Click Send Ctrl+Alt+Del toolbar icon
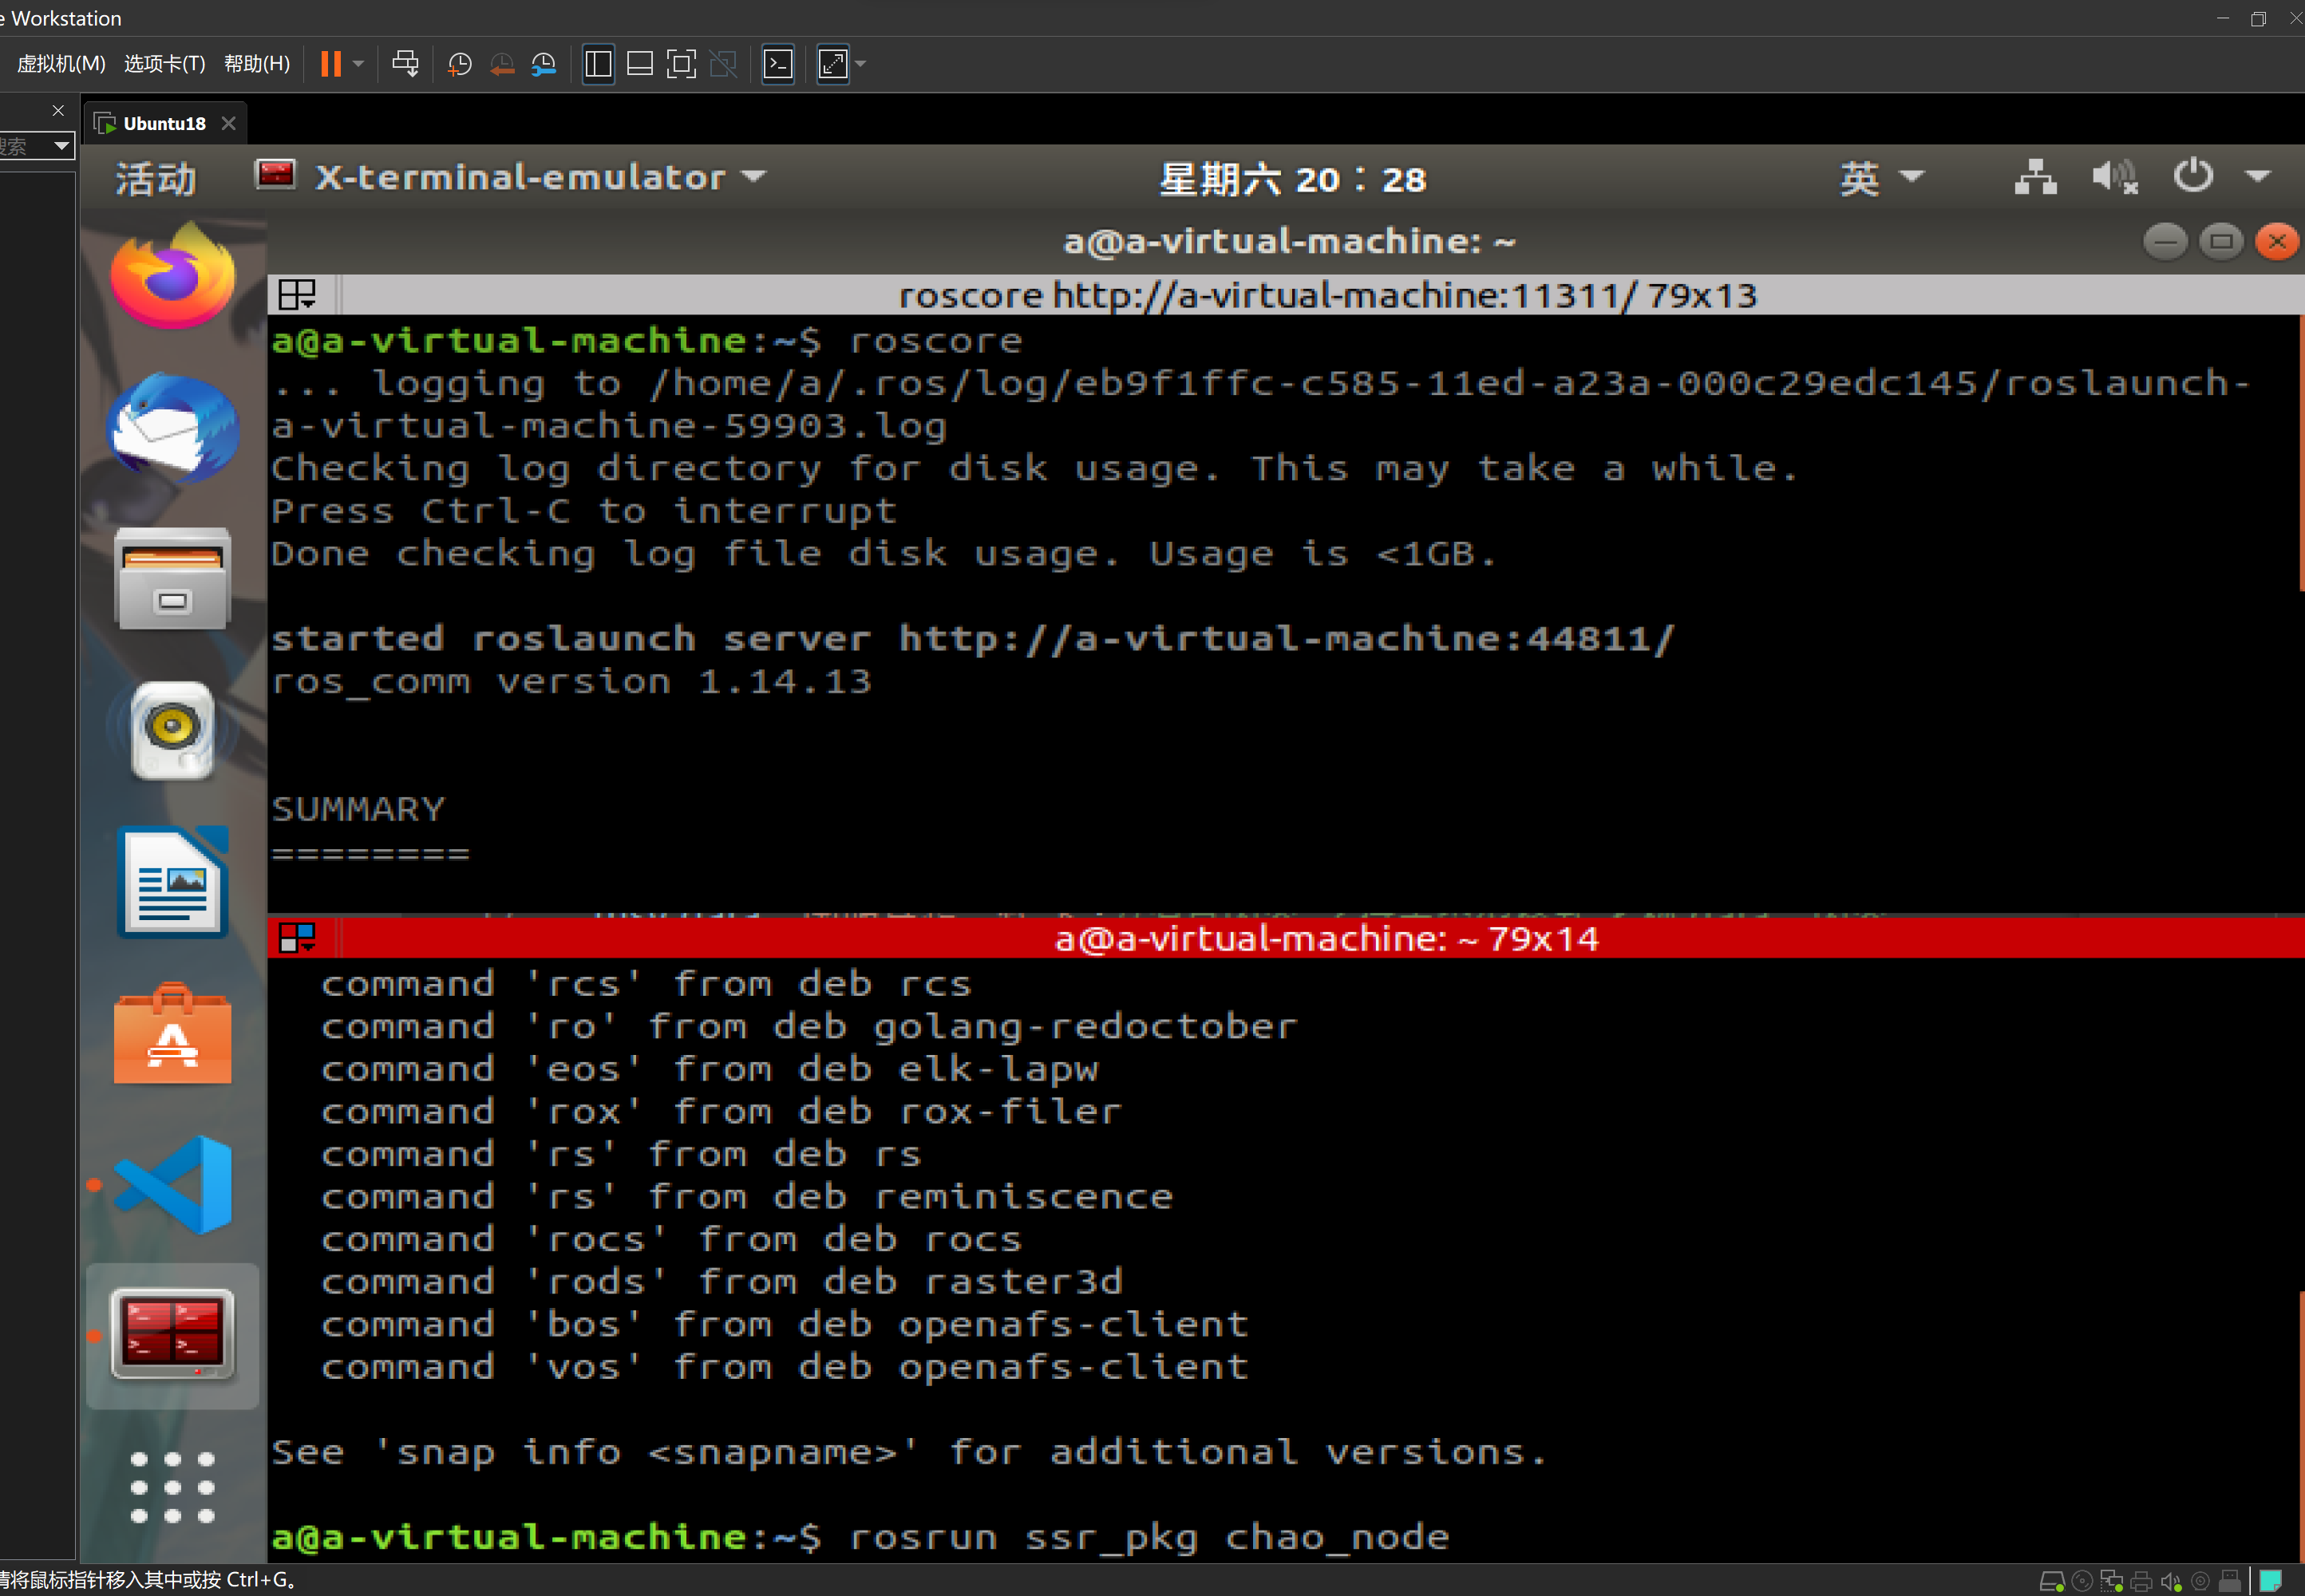This screenshot has width=2305, height=1596. point(405,64)
